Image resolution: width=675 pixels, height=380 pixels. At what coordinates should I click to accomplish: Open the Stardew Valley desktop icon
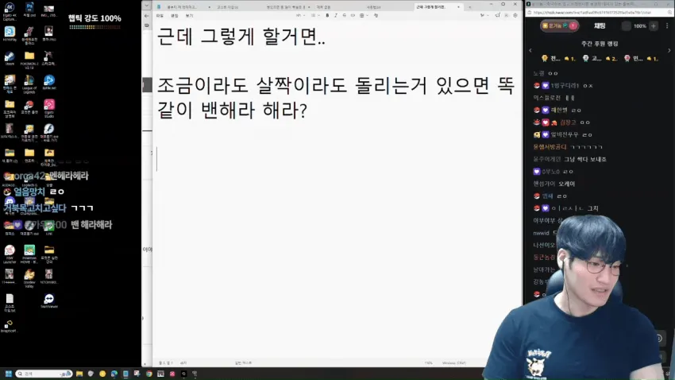point(29,278)
